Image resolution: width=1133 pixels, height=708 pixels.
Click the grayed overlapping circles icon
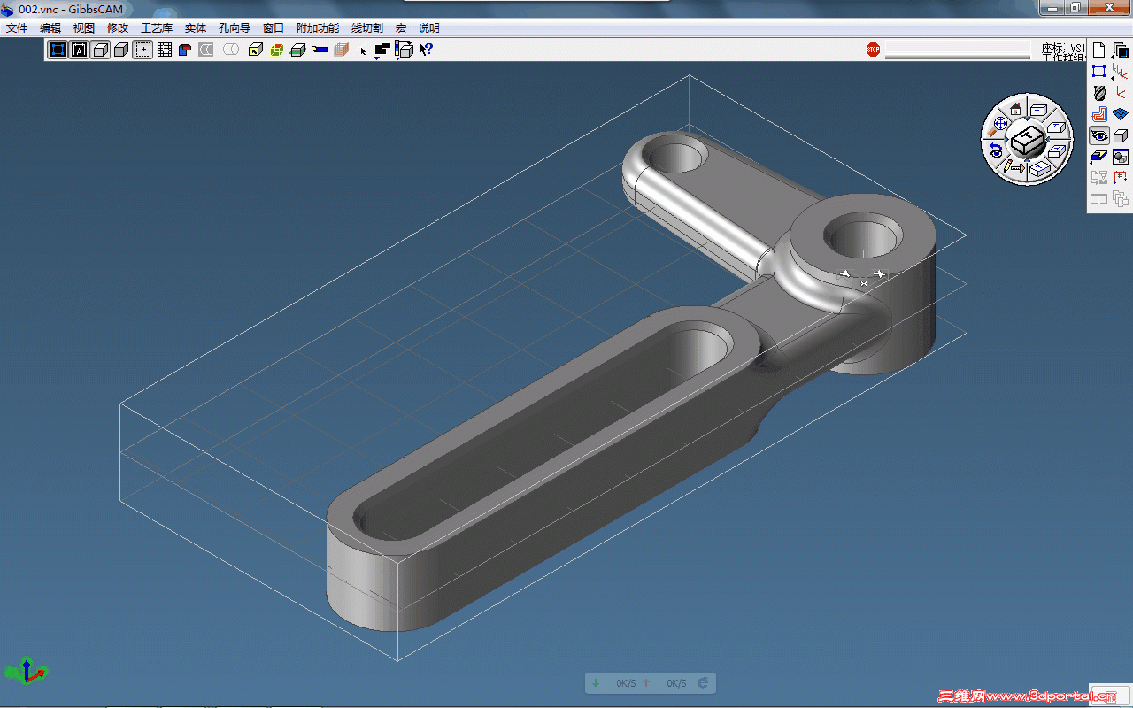point(231,50)
